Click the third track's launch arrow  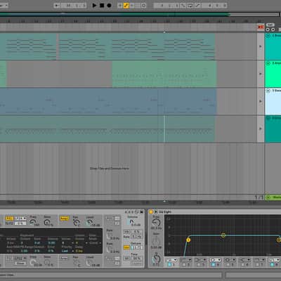tap(261, 101)
